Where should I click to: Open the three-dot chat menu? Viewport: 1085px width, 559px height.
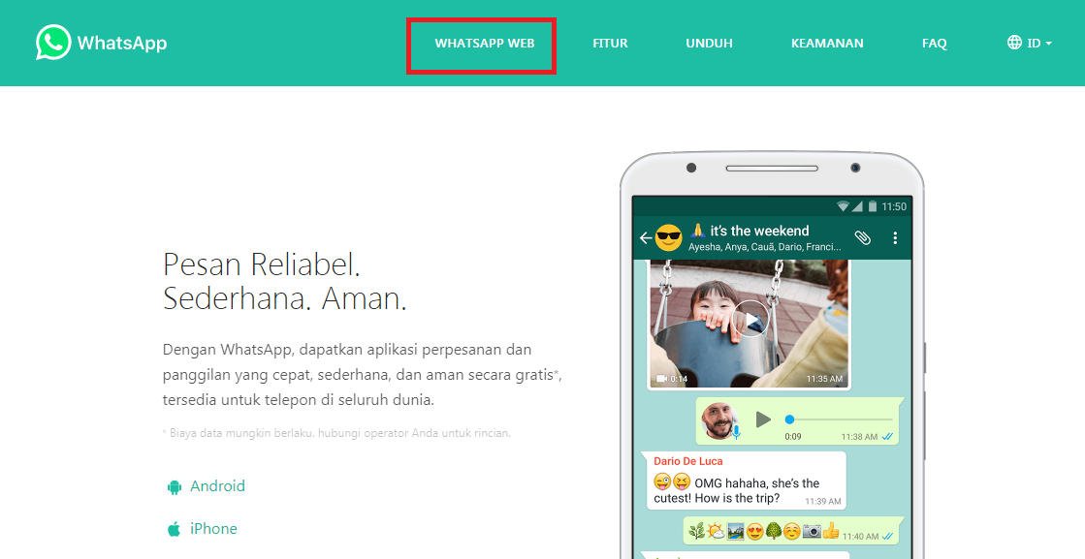click(x=895, y=237)
